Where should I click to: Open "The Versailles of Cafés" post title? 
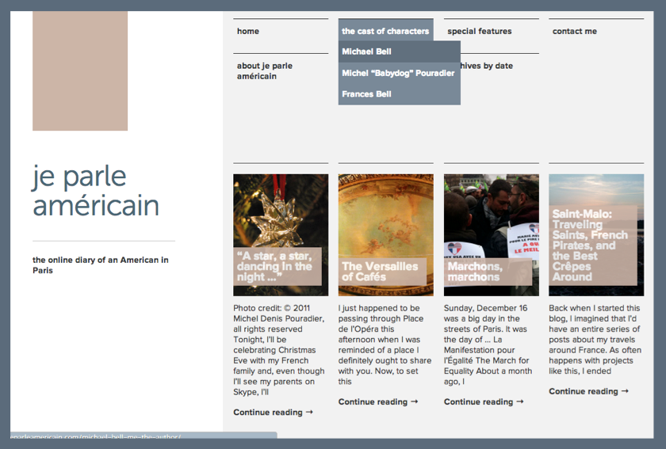(380, 272)
